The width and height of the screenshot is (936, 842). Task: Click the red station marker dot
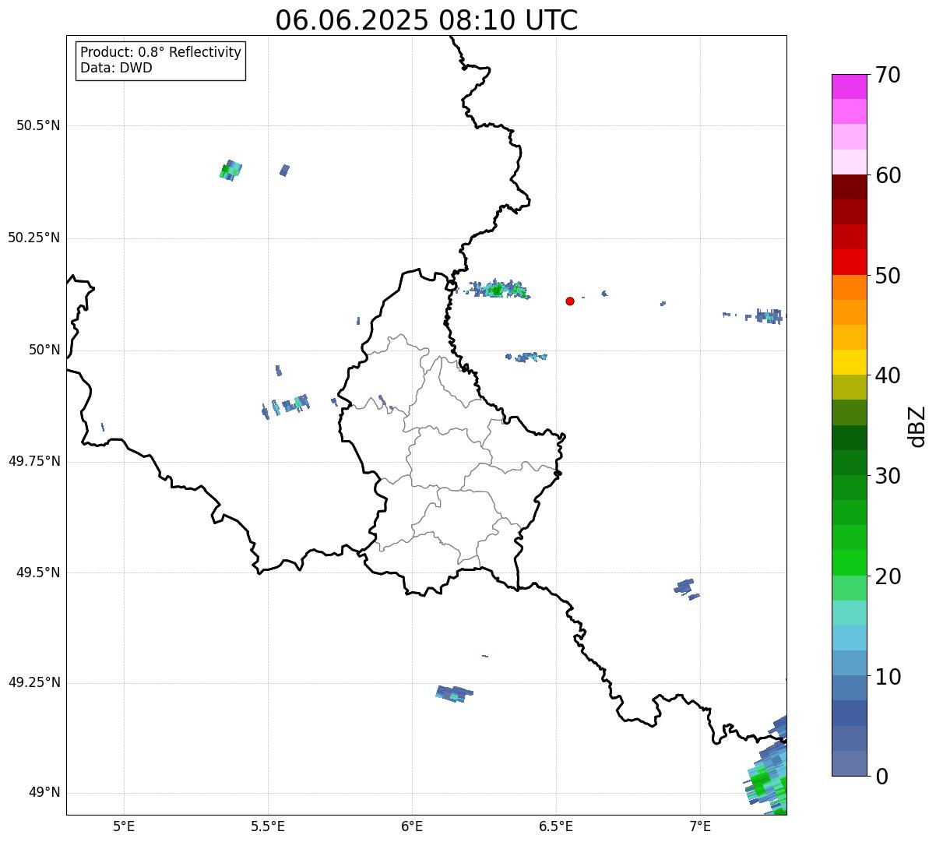pyautogui.click(x=570, y=301)
